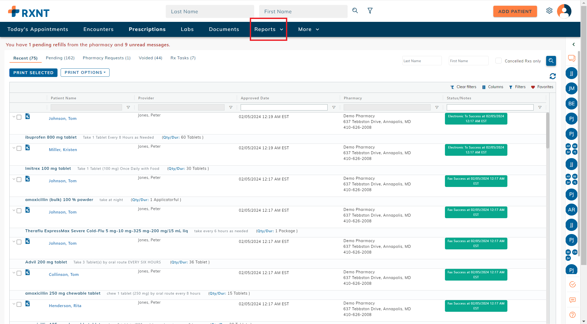The height and width of the screenshot is (324, 587).
Task: Open Rx document icon for Miller, Kristen
Action: (x=28, y=148)
